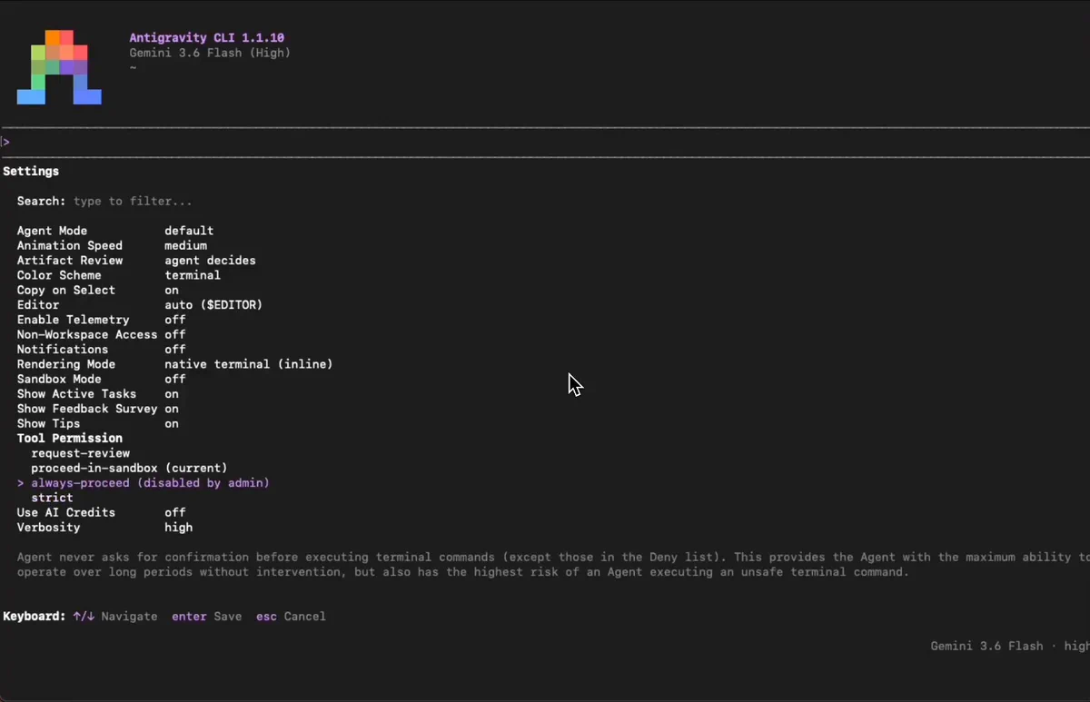Toggle Non-Workspace Access setting
Screen dimensions: 1090x702
pyautogui.click(x=101, y=334)
